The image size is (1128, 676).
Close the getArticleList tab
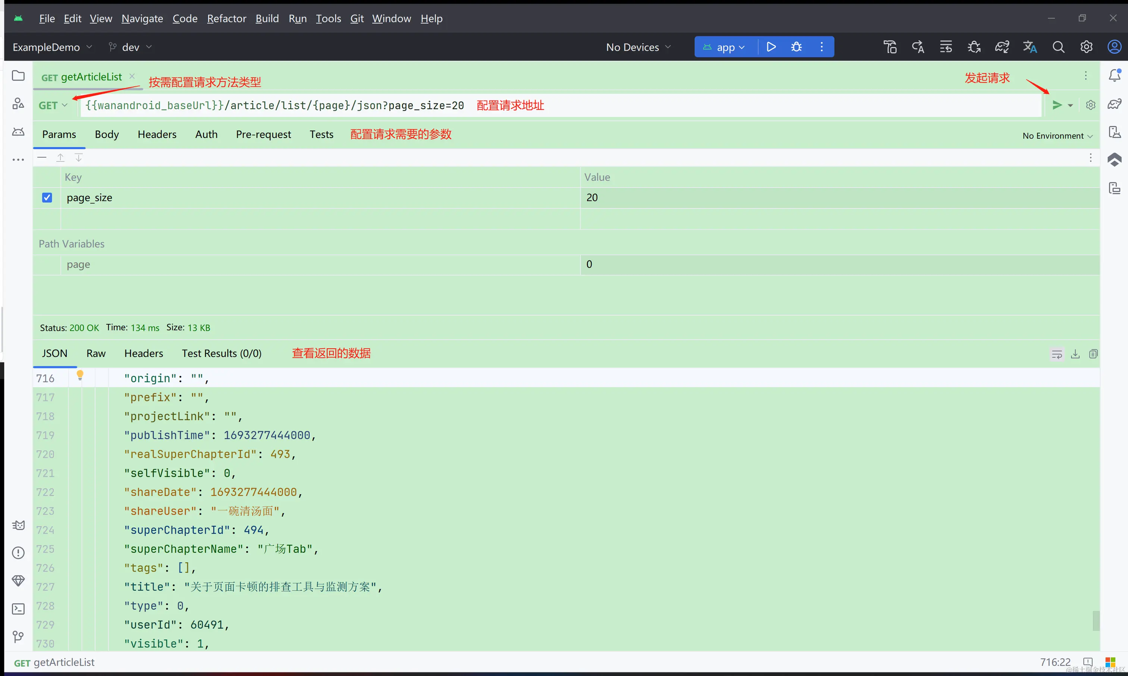(132, 76)
